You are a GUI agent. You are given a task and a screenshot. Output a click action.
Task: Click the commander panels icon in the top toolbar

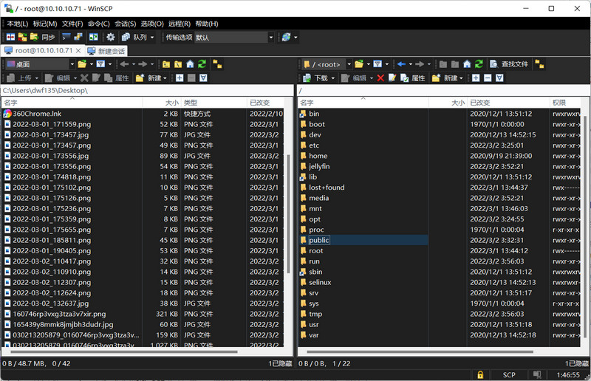94,37
